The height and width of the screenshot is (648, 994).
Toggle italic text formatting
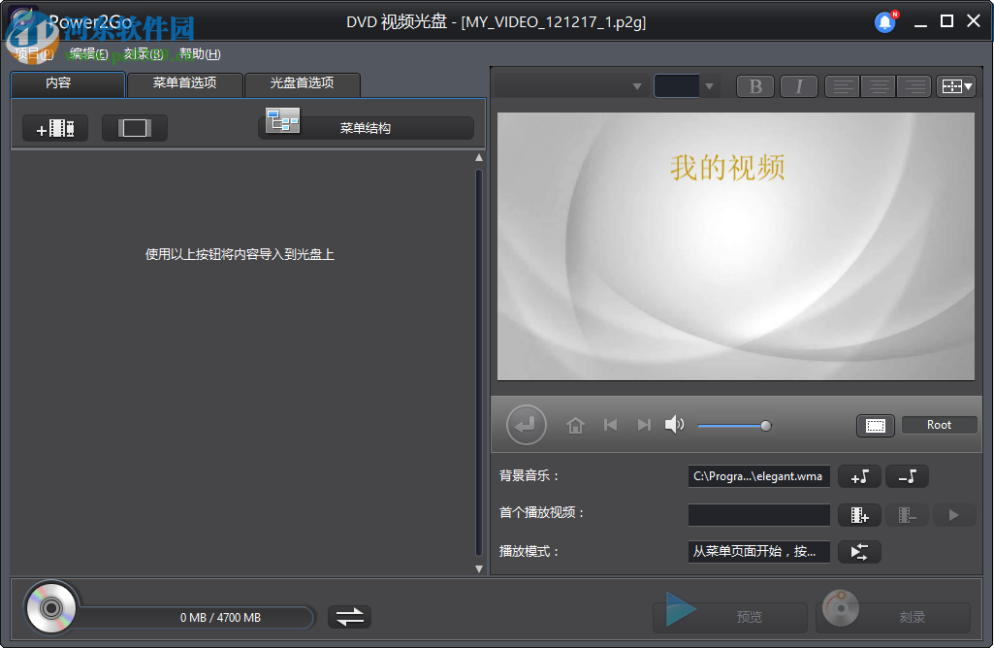799,85
